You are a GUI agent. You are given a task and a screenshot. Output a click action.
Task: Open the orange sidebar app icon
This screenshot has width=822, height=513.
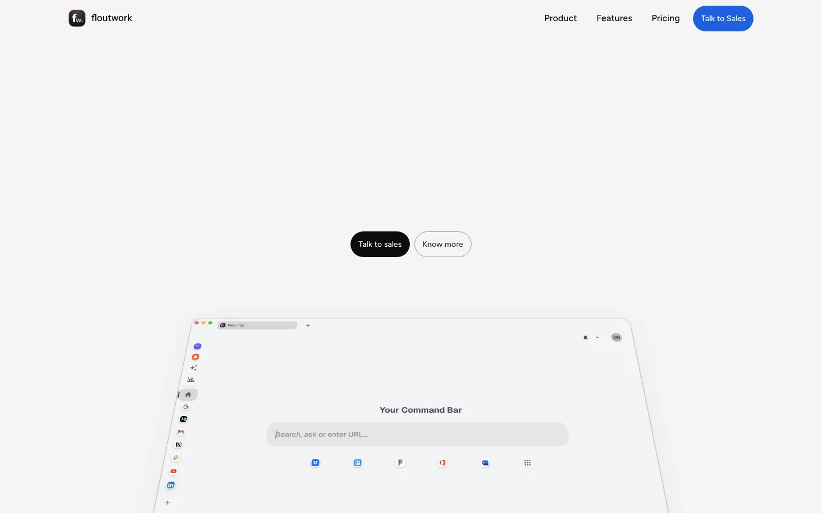195,357
